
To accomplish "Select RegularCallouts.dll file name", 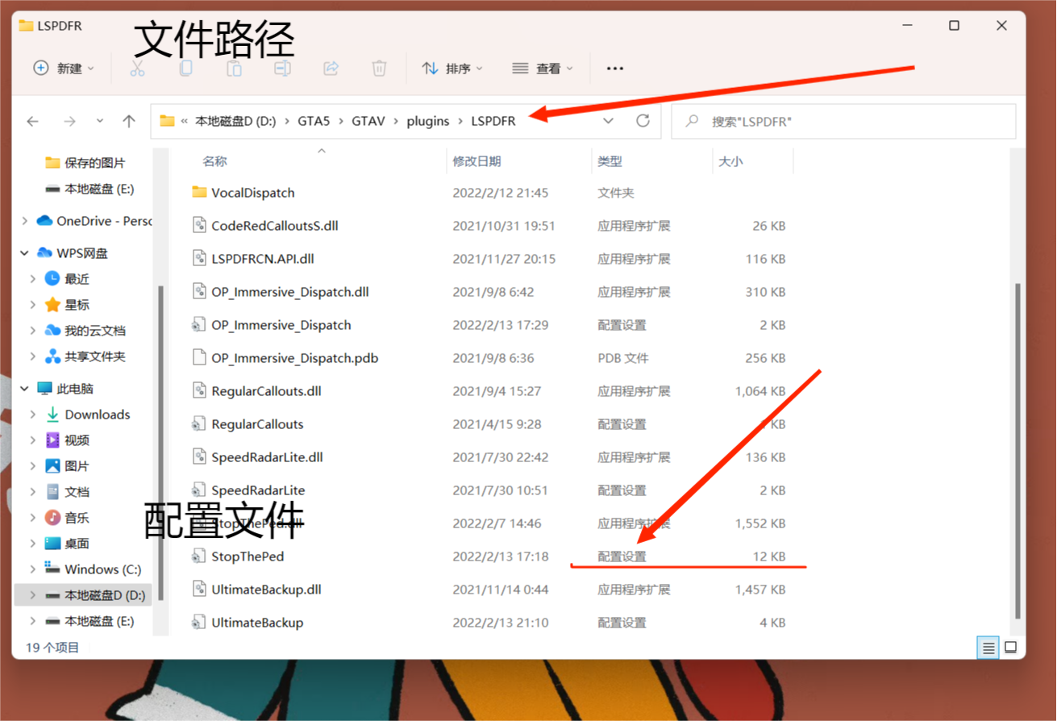I will click(x=266, y=391).
